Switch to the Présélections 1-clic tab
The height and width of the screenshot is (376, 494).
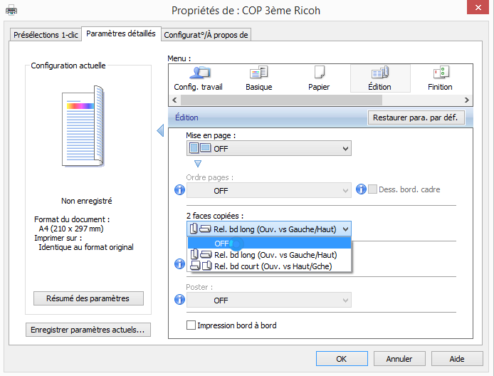tap(46, 35)
